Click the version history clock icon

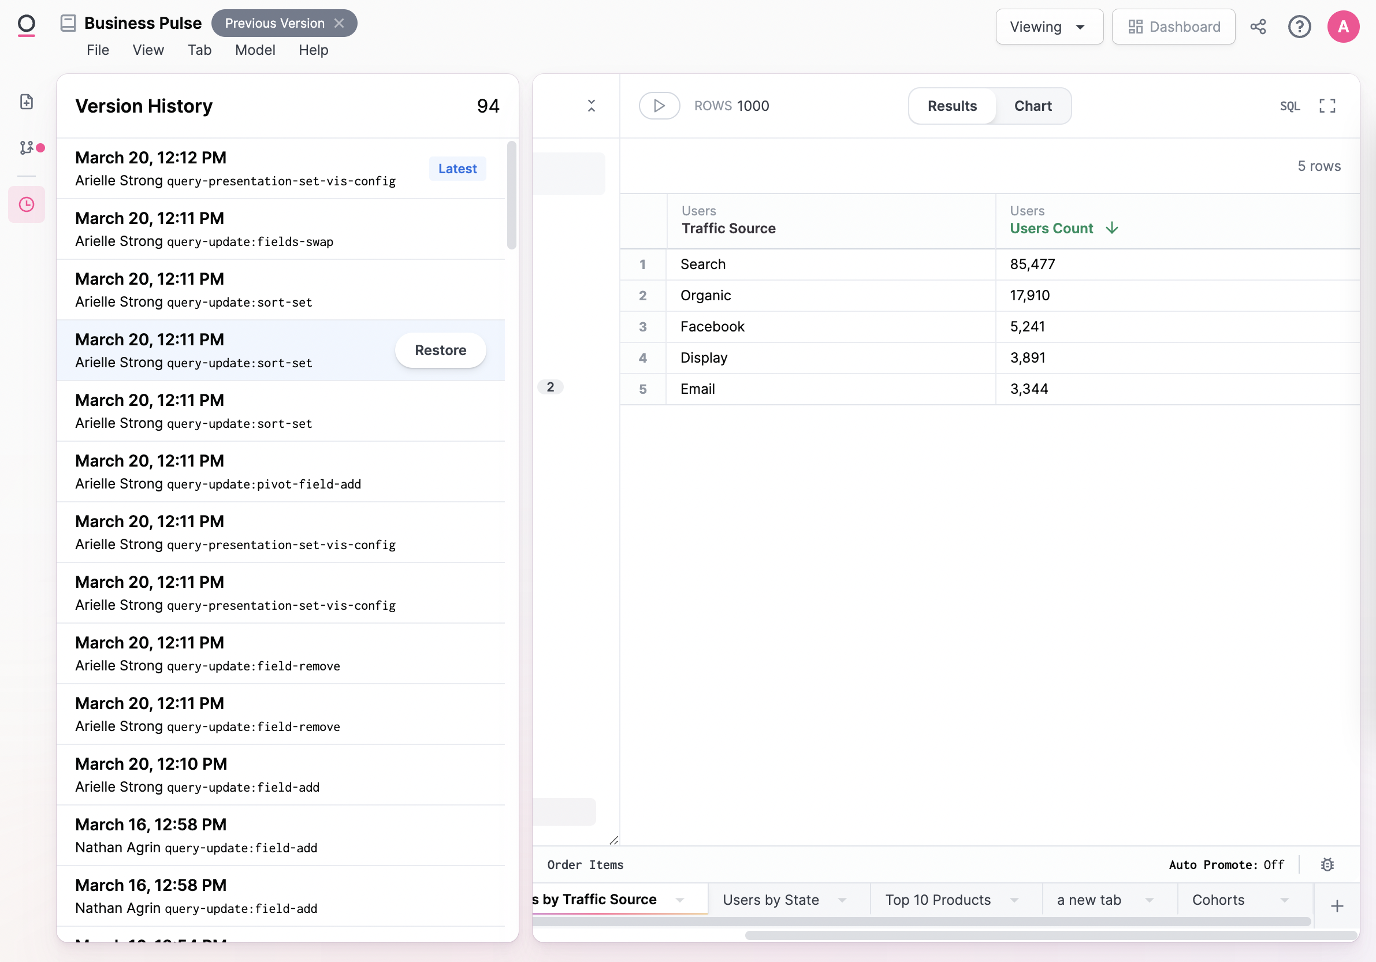tap(27, 204)
